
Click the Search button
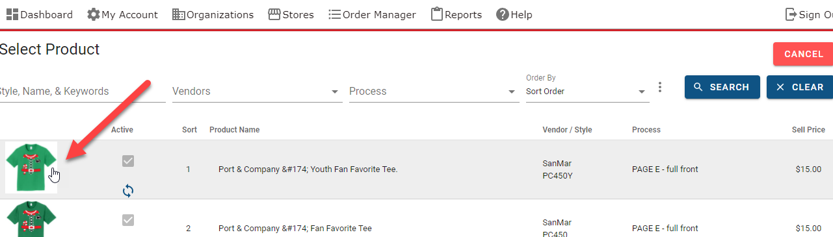coord(722,87)
